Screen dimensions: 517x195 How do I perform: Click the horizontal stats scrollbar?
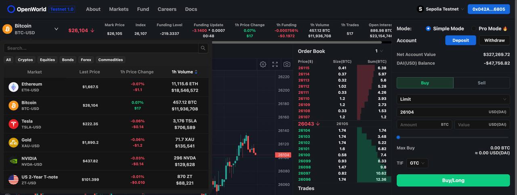pos(296,42)
